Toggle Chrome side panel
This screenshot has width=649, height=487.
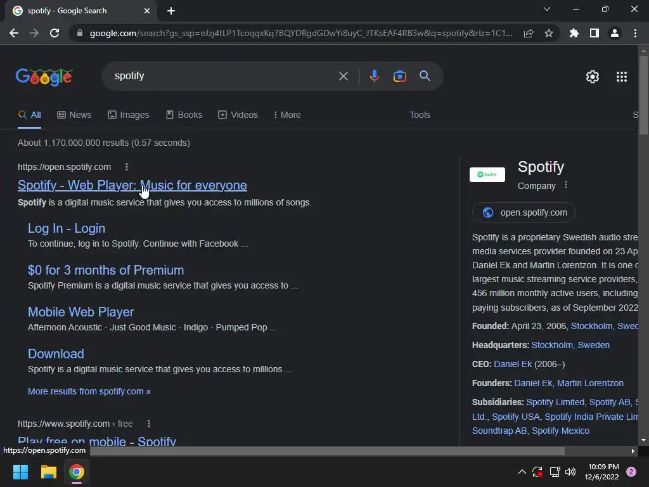tap(594, 33)
